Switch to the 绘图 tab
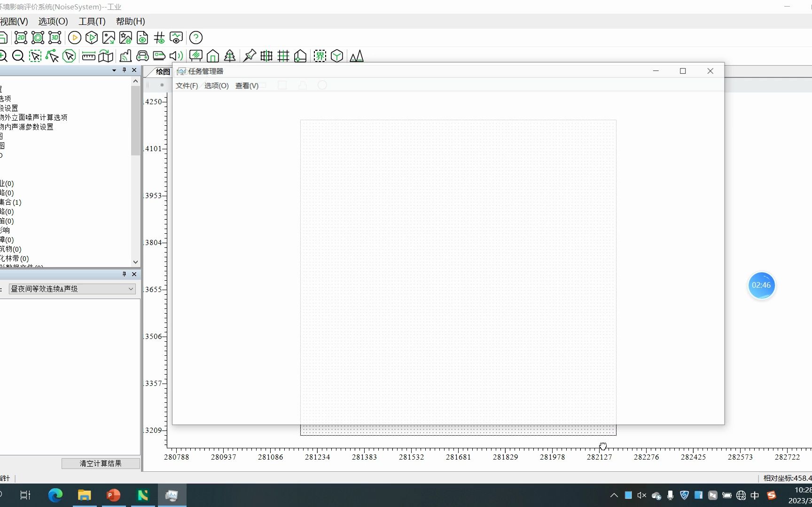Viewport: 812px width, 507px height. click(x=163, y=72)
